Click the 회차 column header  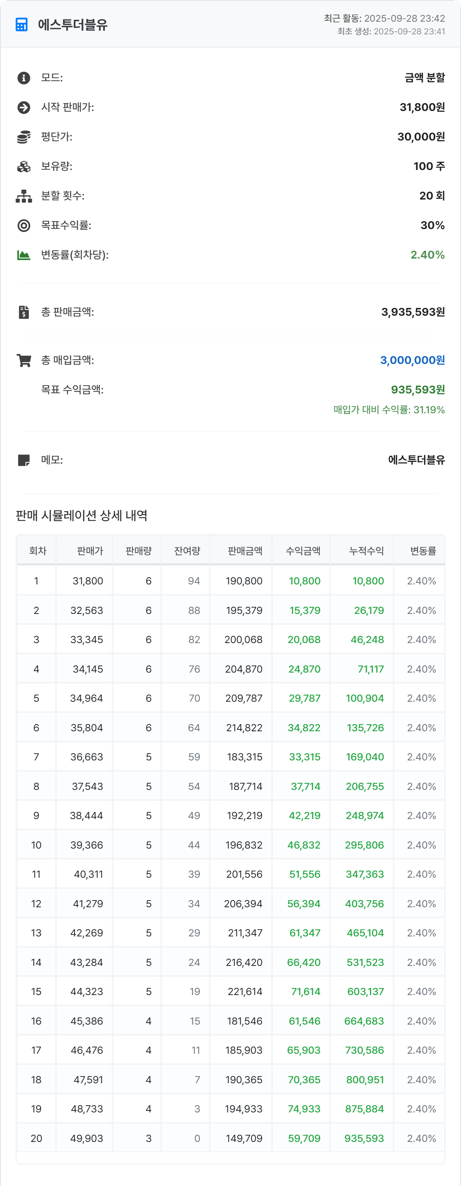pos(37,551)
